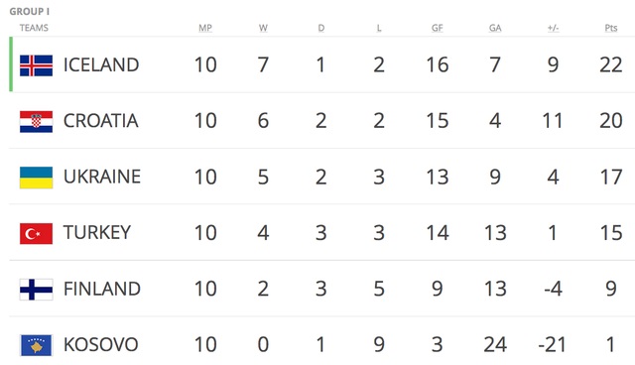This screenshot has width=635, height=365.
Task: Select the Ukraine flag icon
Action: [x=36, y=178]
